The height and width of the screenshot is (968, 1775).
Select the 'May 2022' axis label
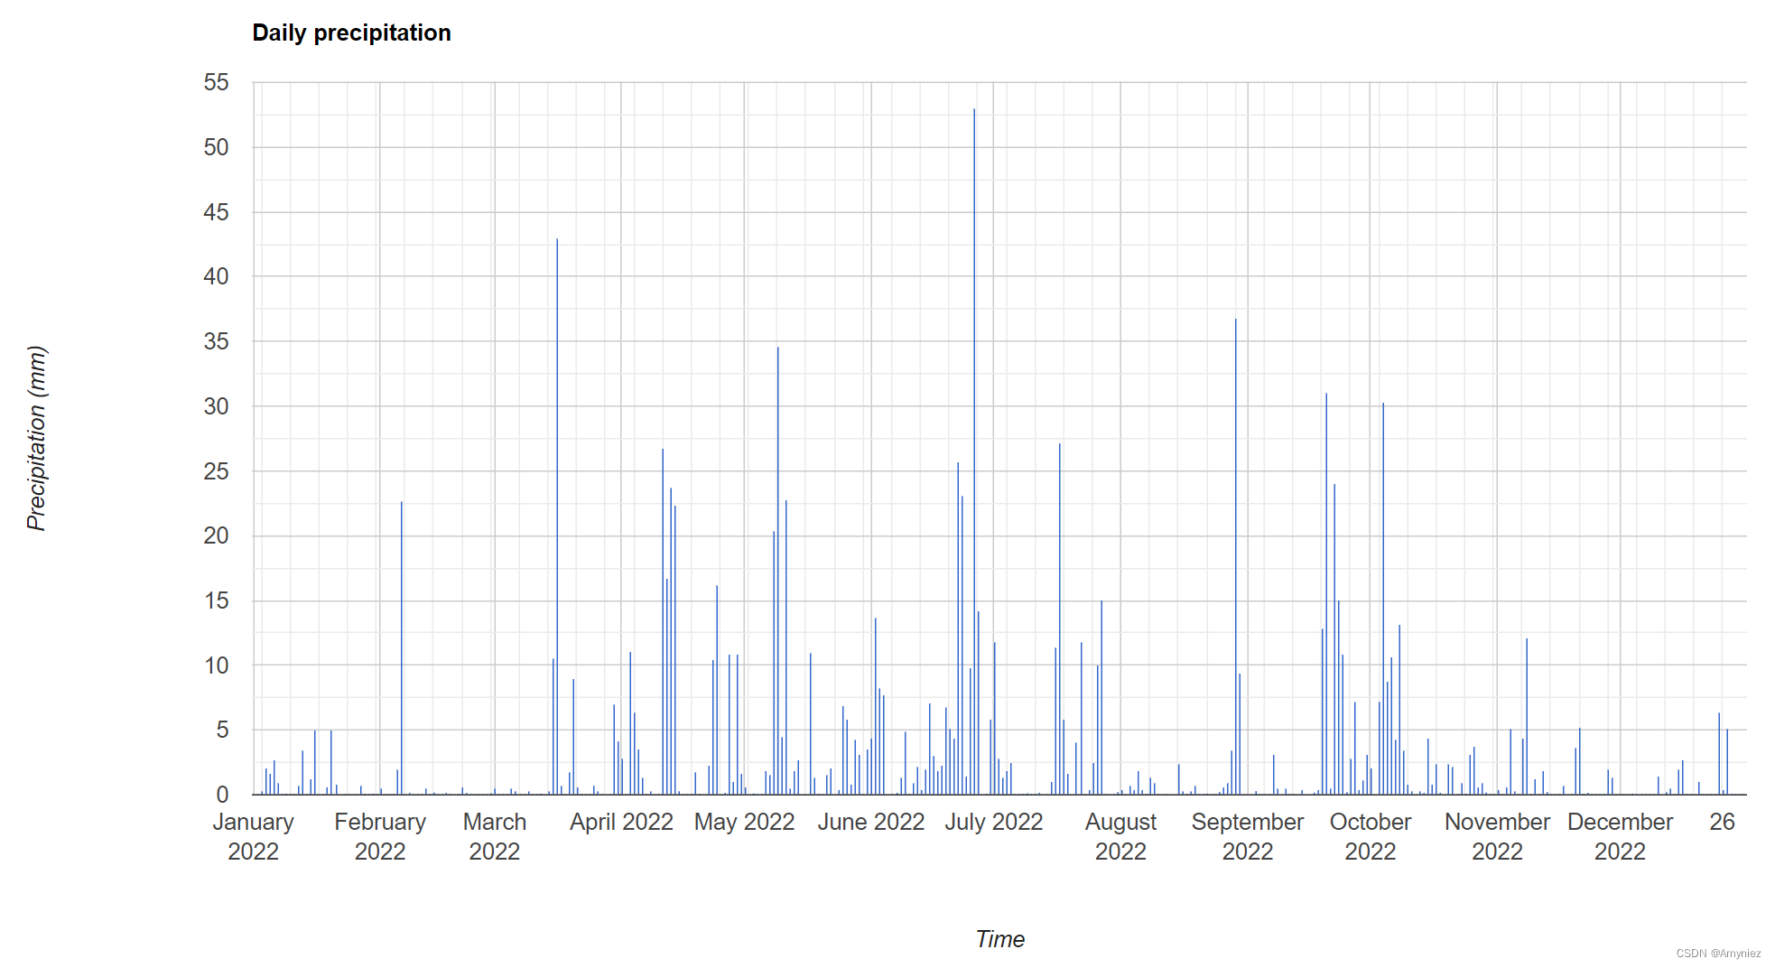pyautogui.click(x=744, y=822)
